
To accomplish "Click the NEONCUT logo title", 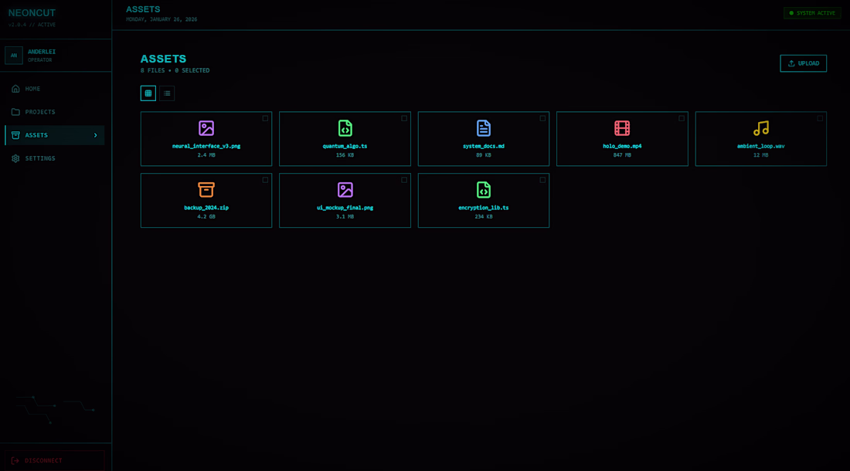I will click(32, 13).
